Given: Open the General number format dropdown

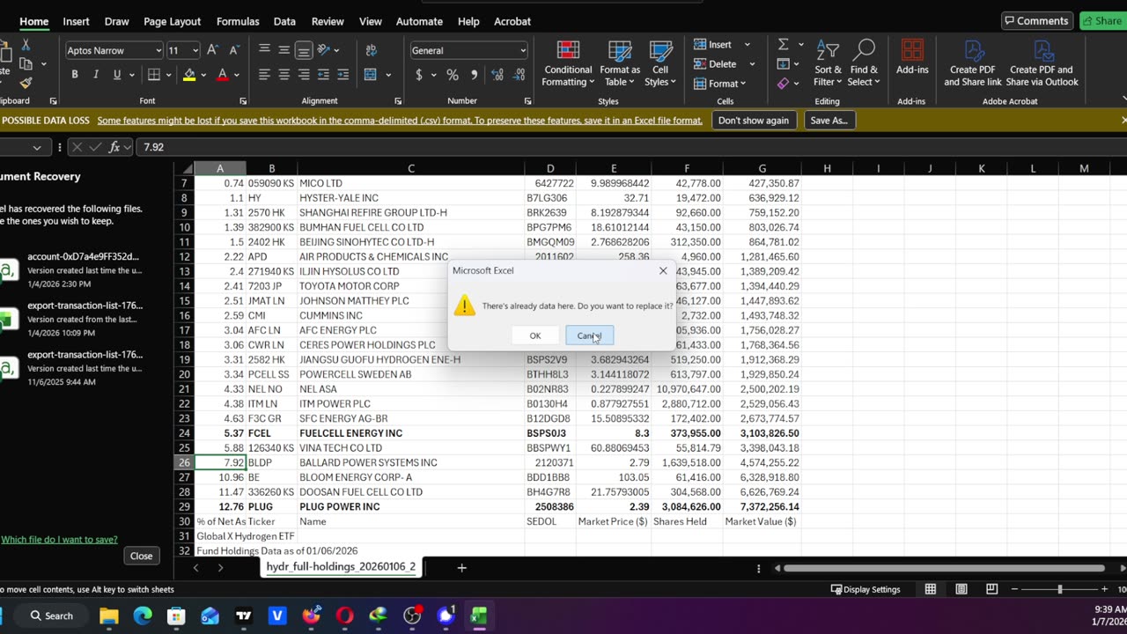Looking at the screenshot, I should [x=523, y=50].
